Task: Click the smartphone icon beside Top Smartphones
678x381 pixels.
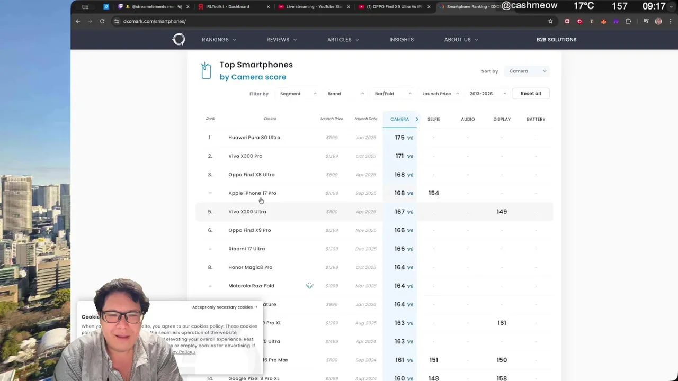Action: click(x=206, y=70)
